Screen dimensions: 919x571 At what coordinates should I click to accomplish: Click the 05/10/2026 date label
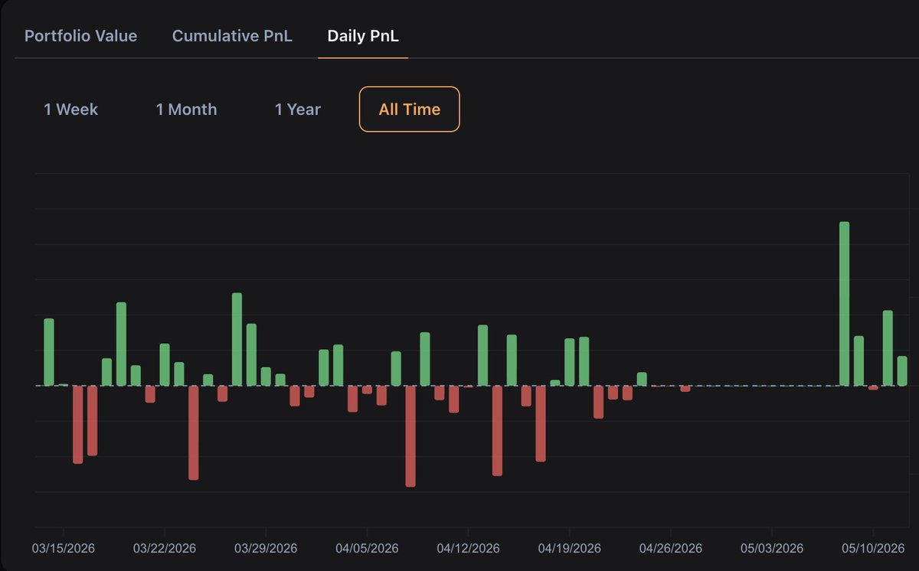pos(873,549)
